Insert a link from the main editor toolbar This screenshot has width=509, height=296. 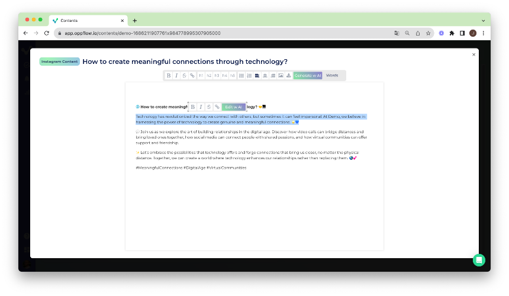click(192, 76)
